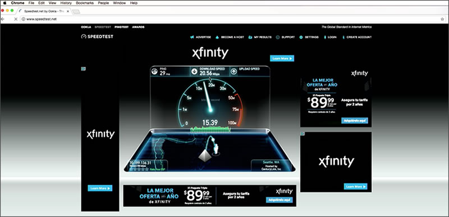Click the Upload Speed arrow icon
The width and height of the screenshot is (449, 217).
pyautogui.click(x=234, y=71)
